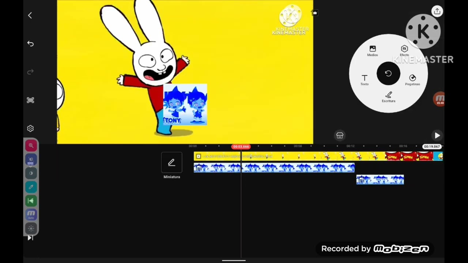Screen dimensions: 468x263
Task: Open the Mobizen Auto tool
Action: (31, 214)
